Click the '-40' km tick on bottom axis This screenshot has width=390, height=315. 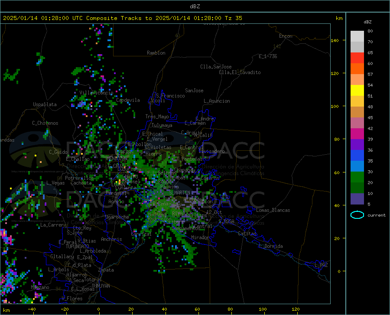point(32,309)
